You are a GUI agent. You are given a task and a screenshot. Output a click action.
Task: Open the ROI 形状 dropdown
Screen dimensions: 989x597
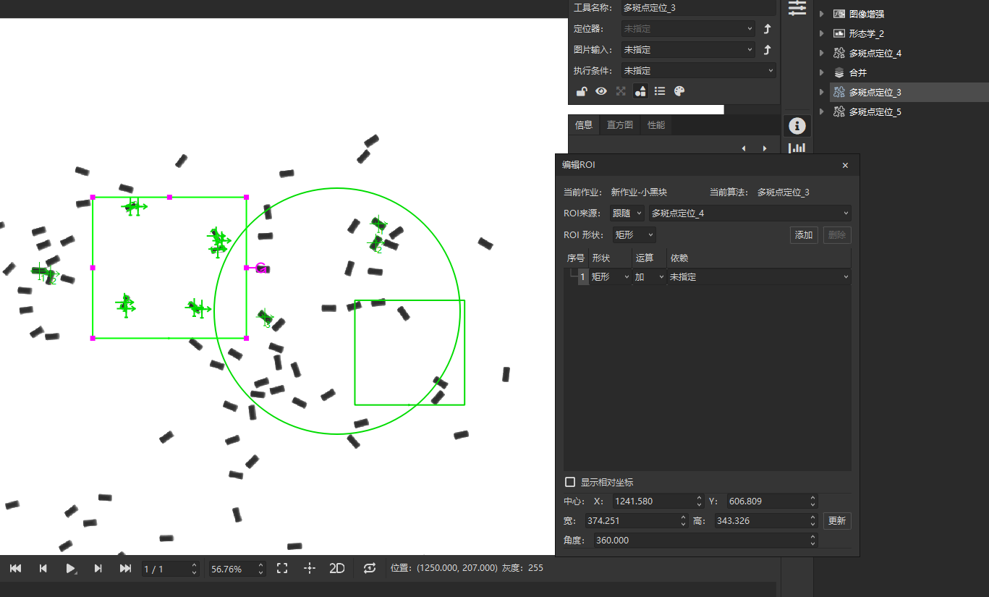[x=634, y=234]
